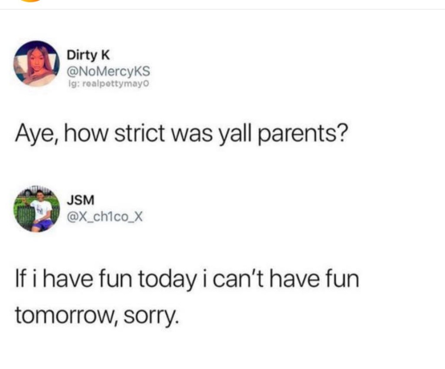445x369 pixels.
Task: Open Dirty K's profile picture
Action: pos(37,63)
